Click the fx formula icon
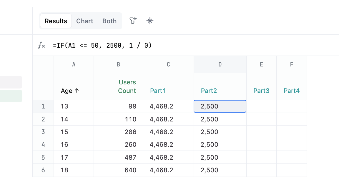The image size is (339, 177). pos(41,45)
